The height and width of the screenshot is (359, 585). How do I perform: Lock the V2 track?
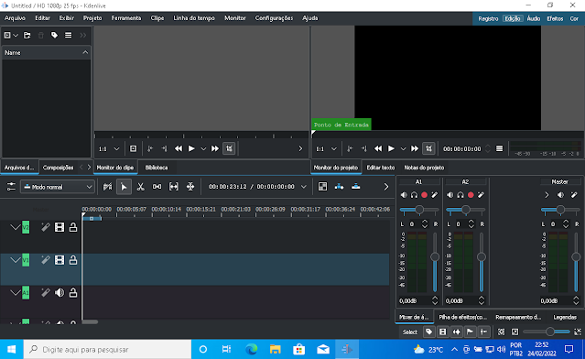(x=73, y=227)
